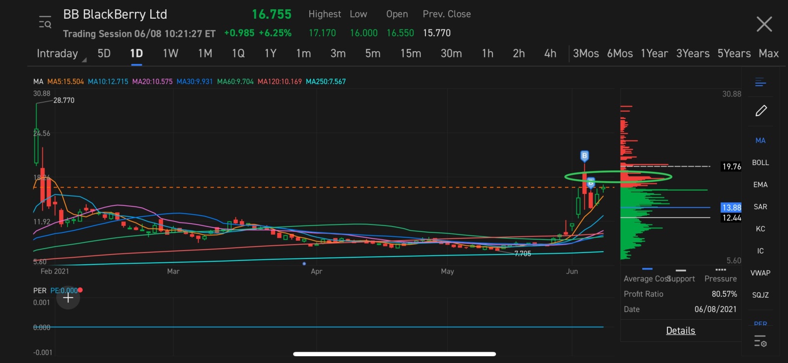This screenshot has width=788, height=363.
Task: Click the MA20:10.575 label
Action: [152, 82]
